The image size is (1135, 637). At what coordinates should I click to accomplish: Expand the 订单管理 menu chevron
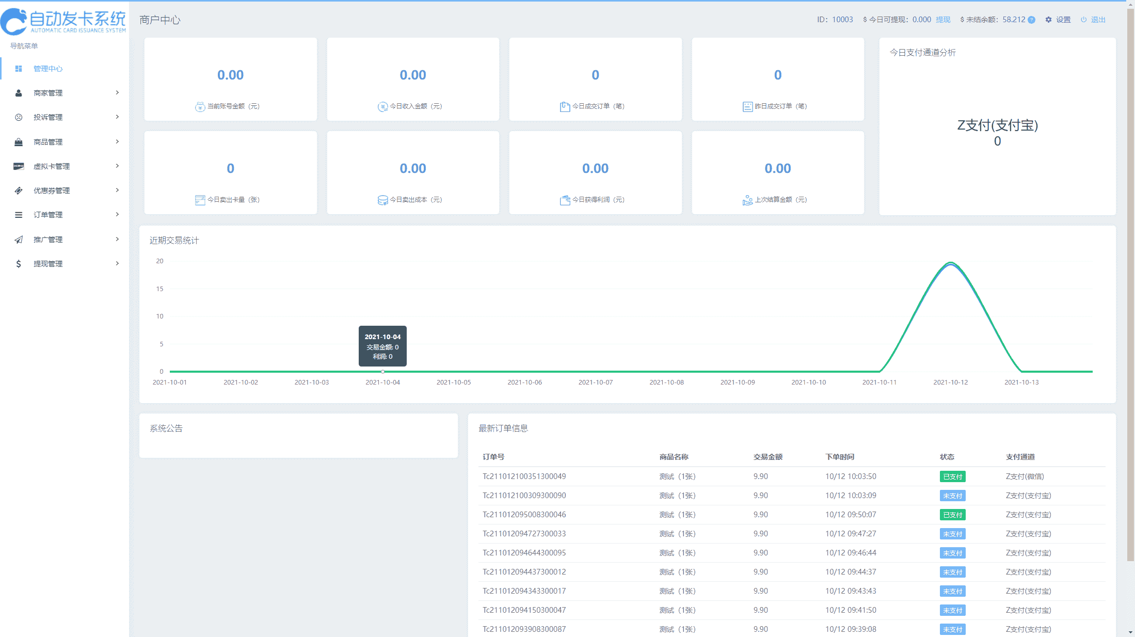coord(117,215)
